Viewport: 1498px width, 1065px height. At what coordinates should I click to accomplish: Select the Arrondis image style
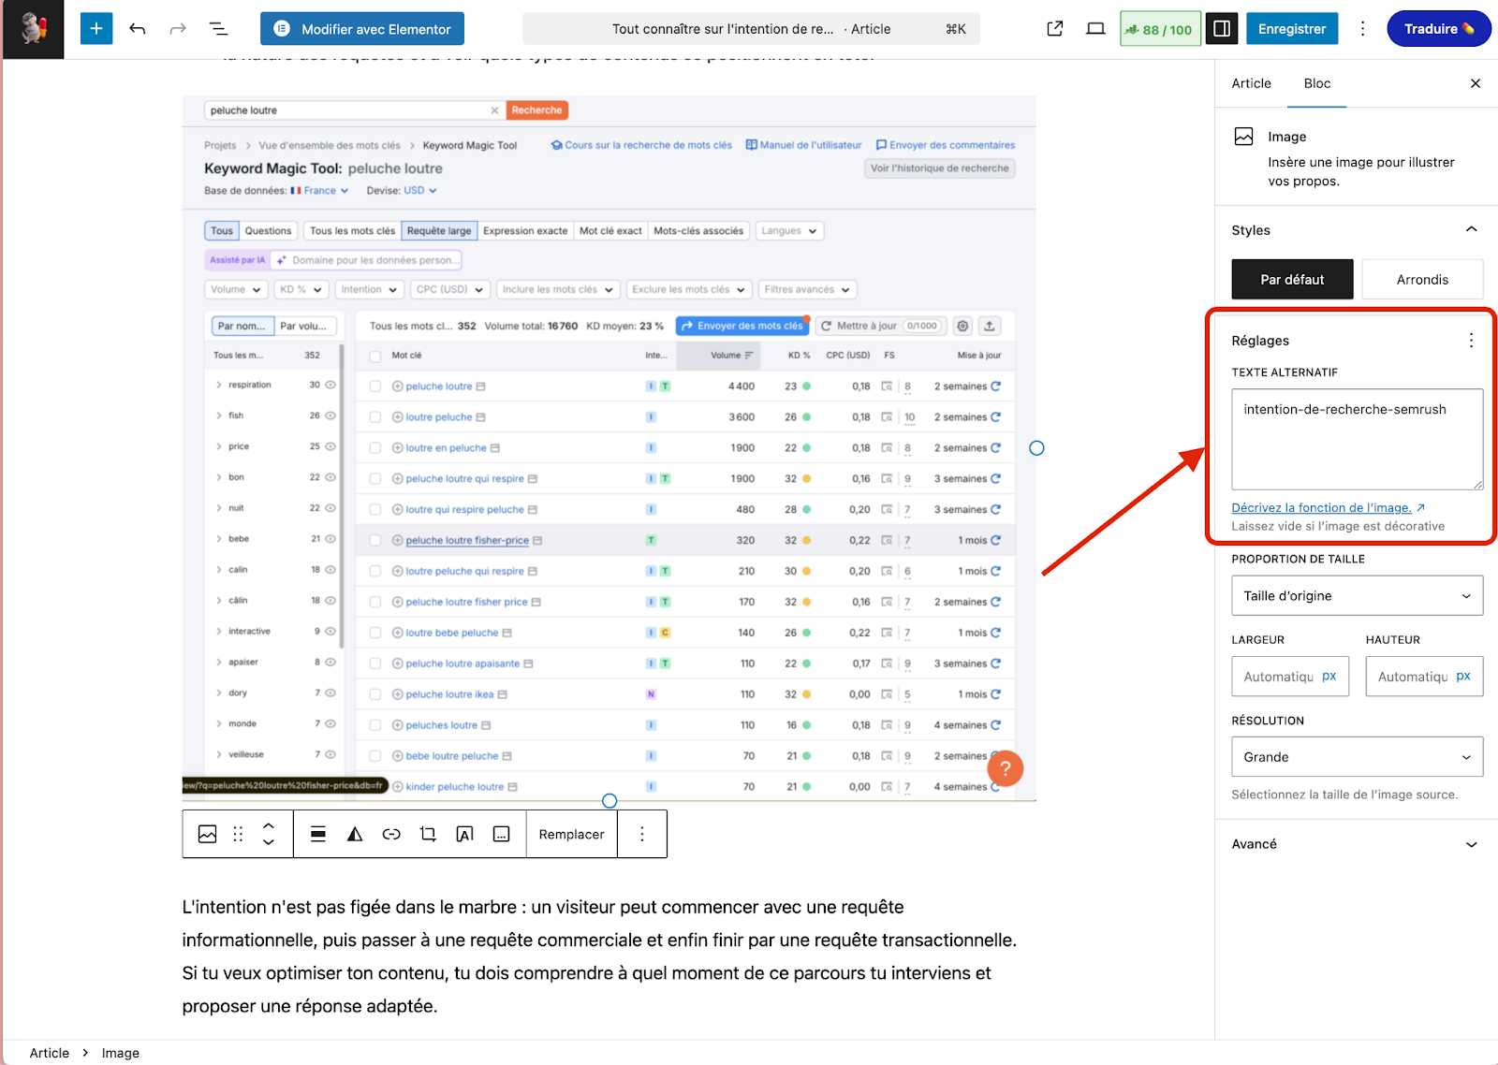(x=1422, y=280)
